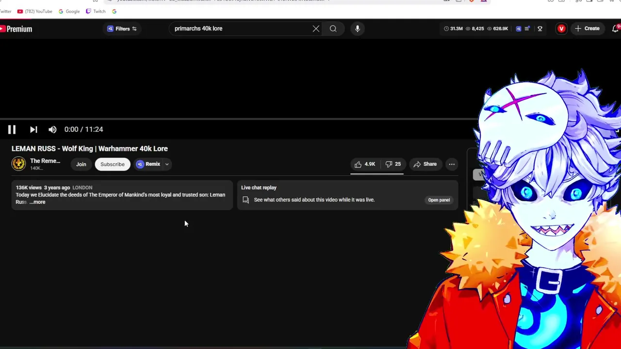Click the 31.3M clock stat

coord(453,29)
